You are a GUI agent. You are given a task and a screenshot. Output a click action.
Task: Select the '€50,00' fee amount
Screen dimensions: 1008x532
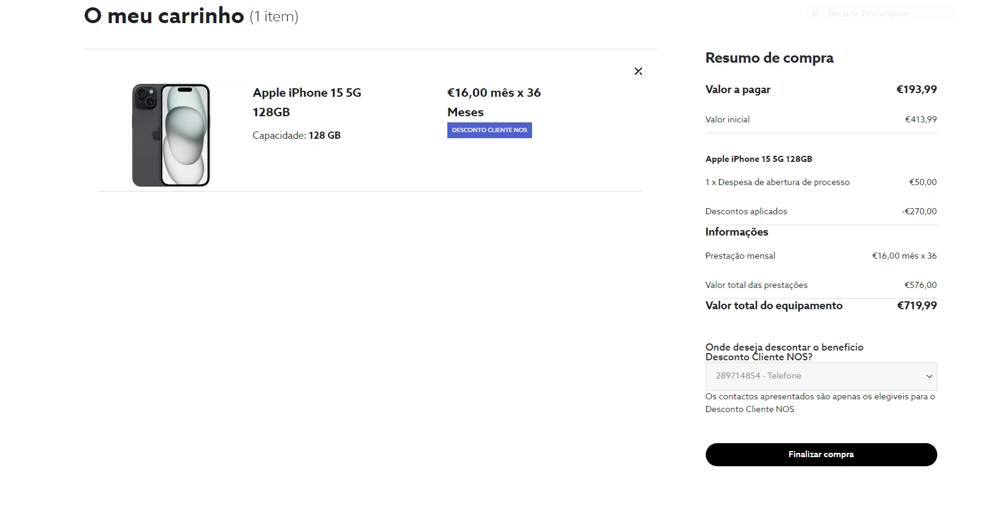coord(923,182)
